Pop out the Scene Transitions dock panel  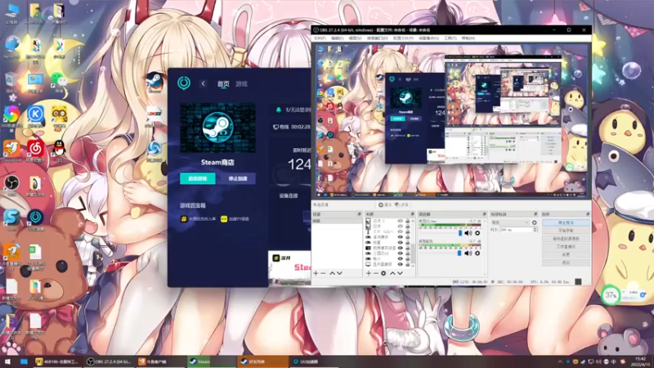535,214
